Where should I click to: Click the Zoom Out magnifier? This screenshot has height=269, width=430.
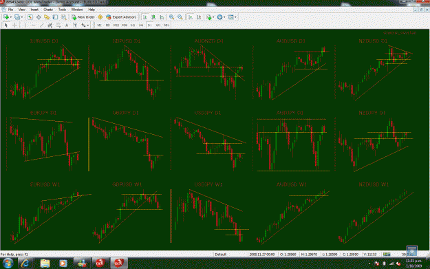(x=180, y=17)
